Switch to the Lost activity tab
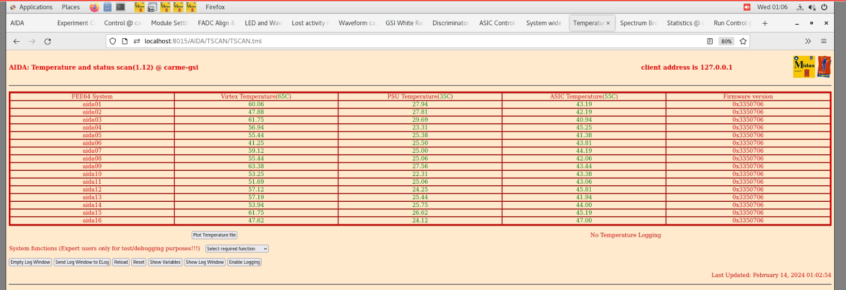Viewport: 846px width, 290px height. click(x=310, y=23)
